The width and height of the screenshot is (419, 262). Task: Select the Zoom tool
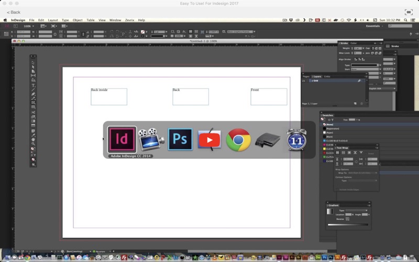pos(33,144)
